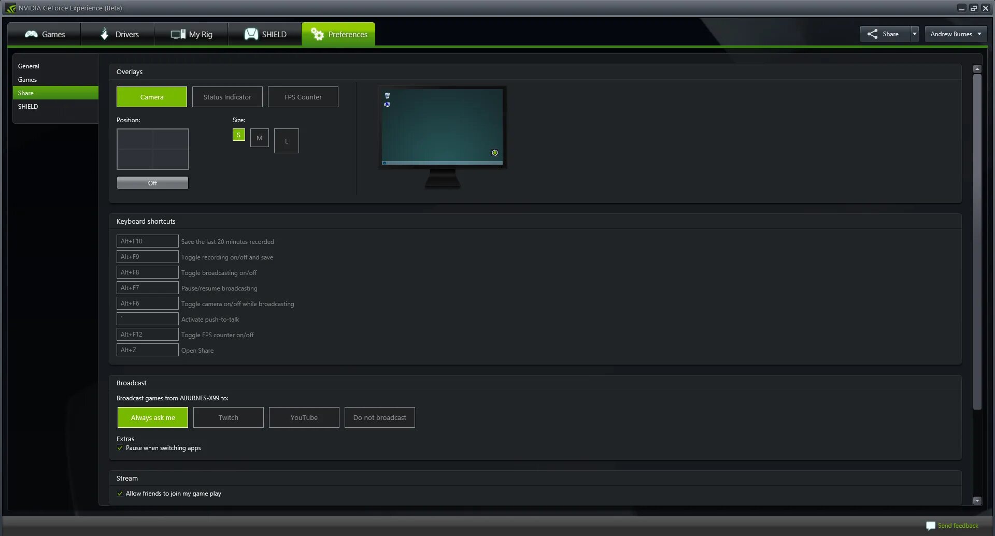The image size is (995, 536).
Task: Choose the Camera overlay option
Action: click(152, 97)
